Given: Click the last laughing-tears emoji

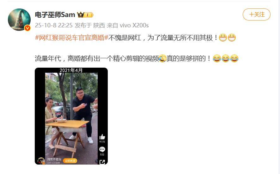Looking at the screenshot, I should tap(234, 59).
